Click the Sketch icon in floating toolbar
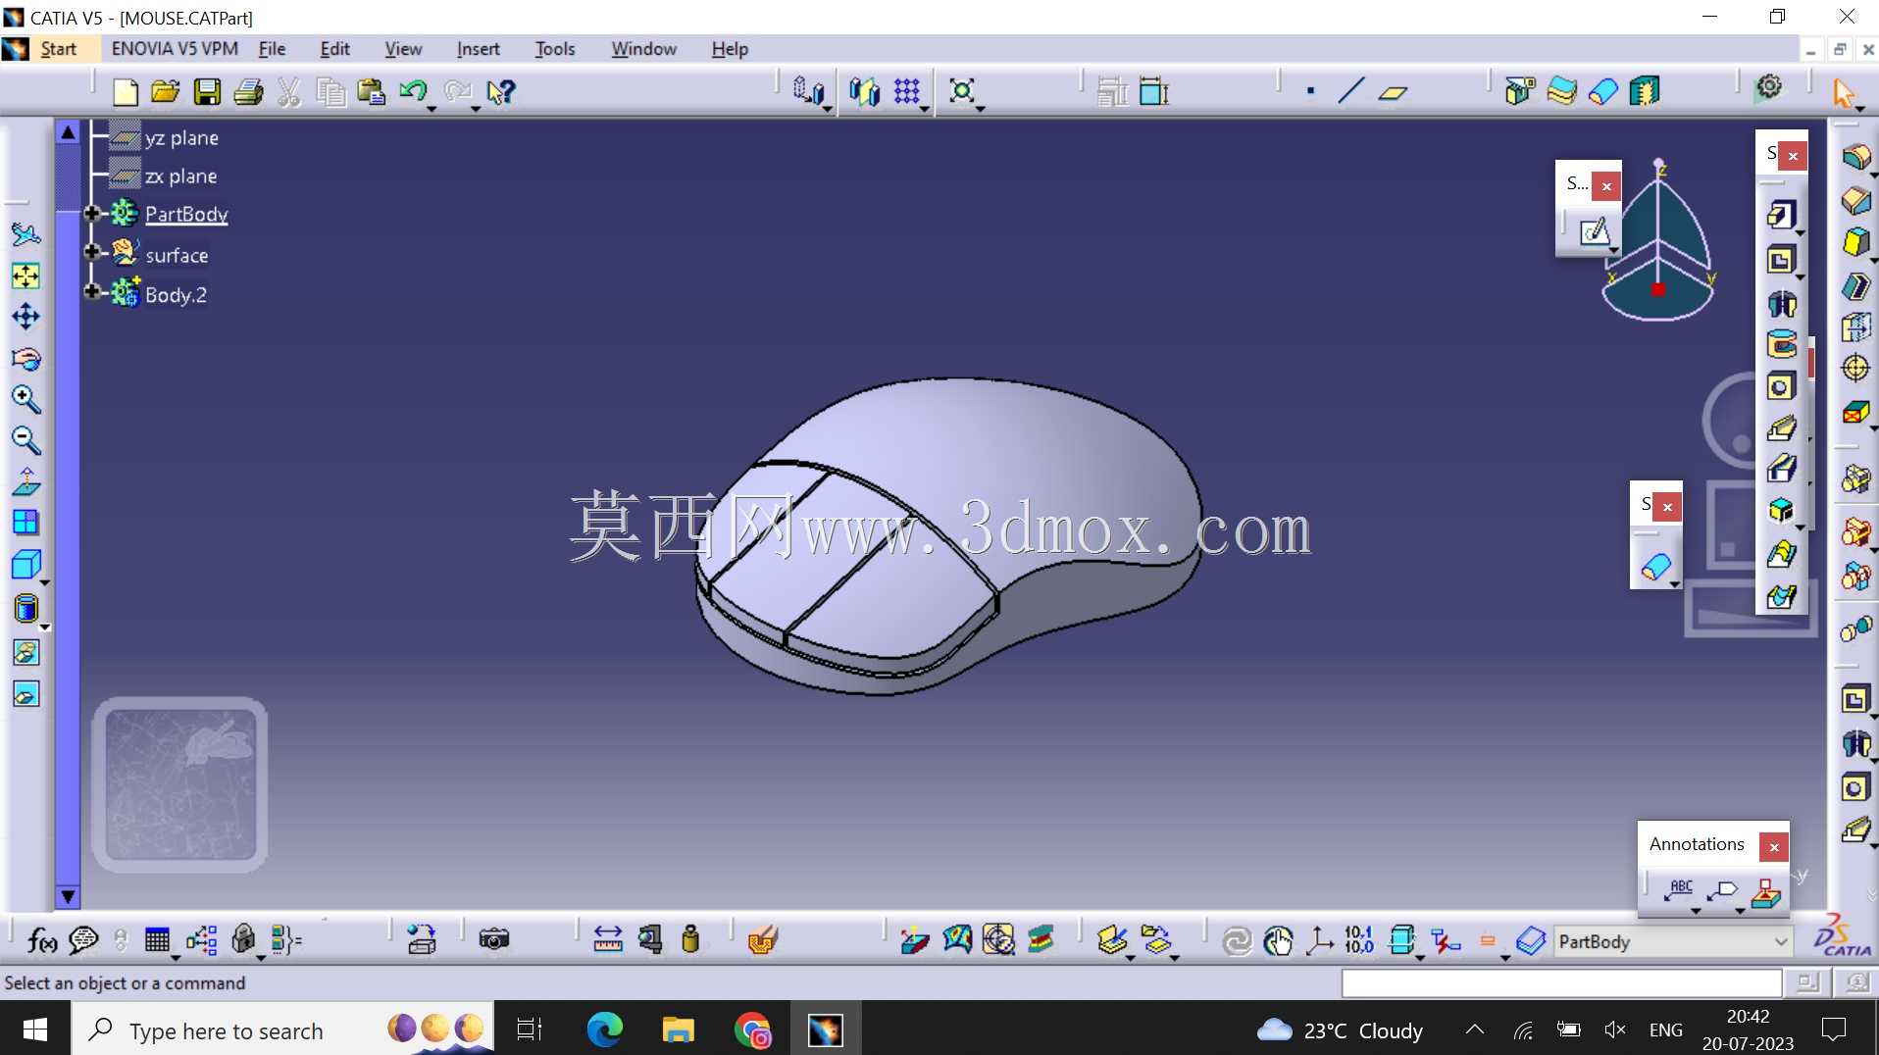 1595,232
